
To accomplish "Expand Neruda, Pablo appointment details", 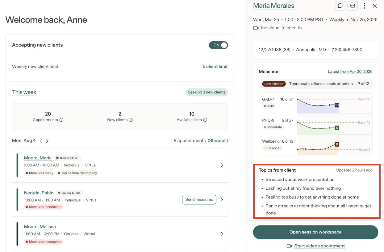I will 222,200.
